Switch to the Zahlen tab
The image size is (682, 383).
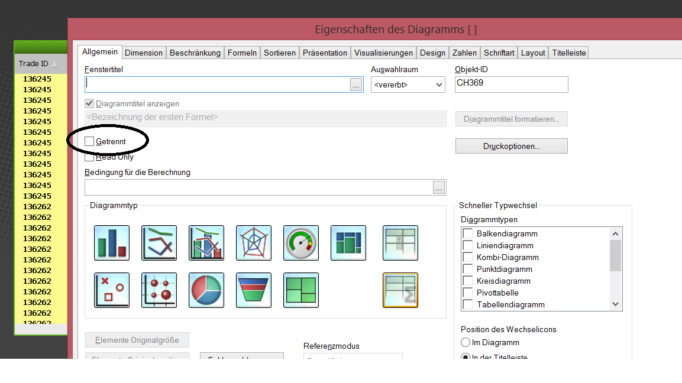[x=464, y=53]
